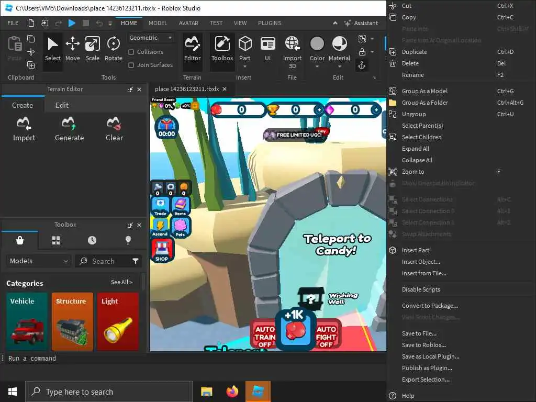Expand the Part dropdown arrow
Screen dimensions: 536x402
[245, 66]
